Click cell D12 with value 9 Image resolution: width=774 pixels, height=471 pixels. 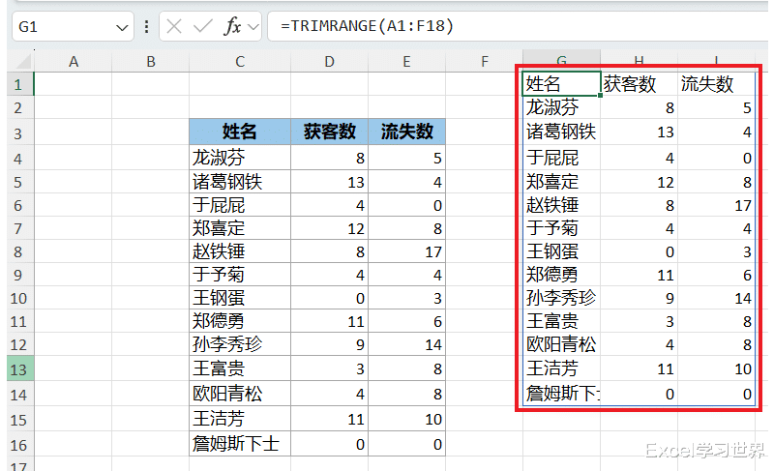pyautogui.click(x=330, y=344)
